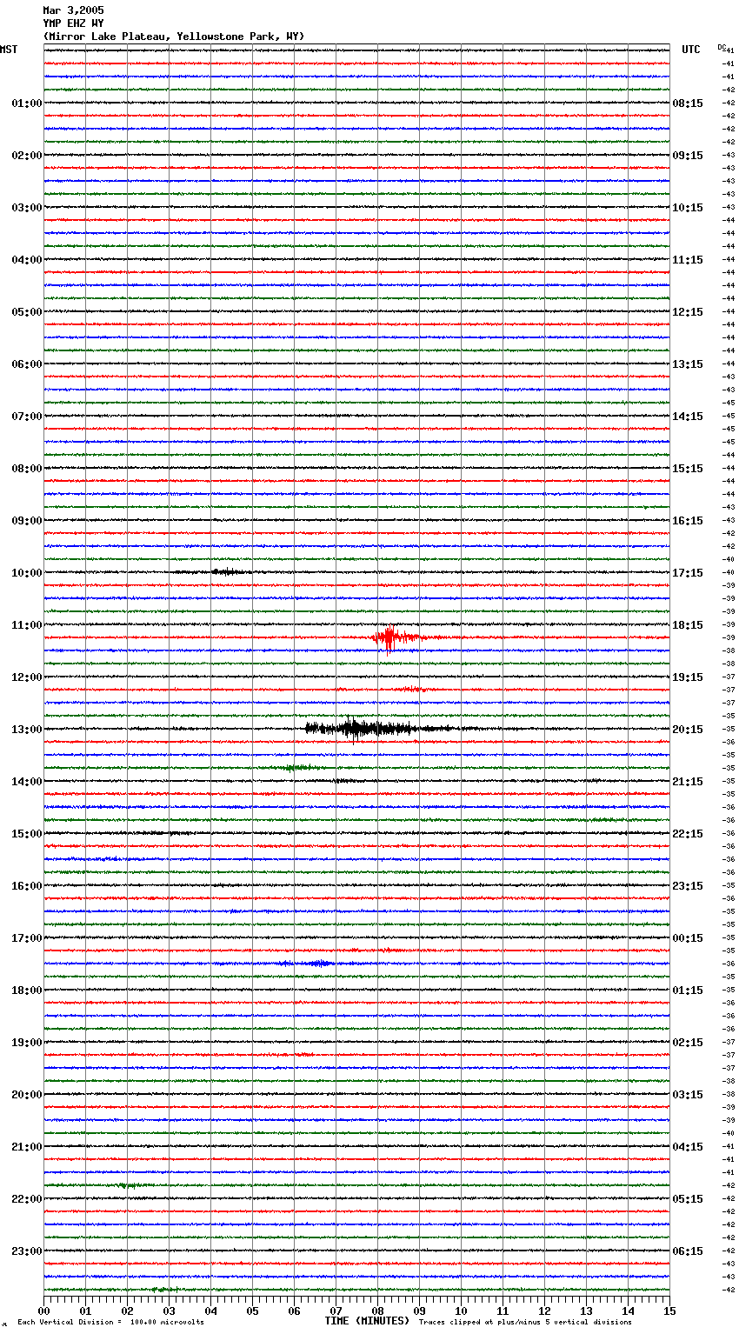Click the UTC time label '06:15'
Image resolution: width=739 pixels, height=1334 pixels.
[x=688, y=1251]
